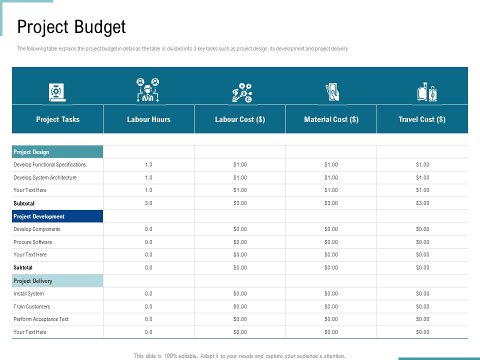Screen dimensions: 480x360
Task: Select travel cost for Train Customers
Action: 422,306
